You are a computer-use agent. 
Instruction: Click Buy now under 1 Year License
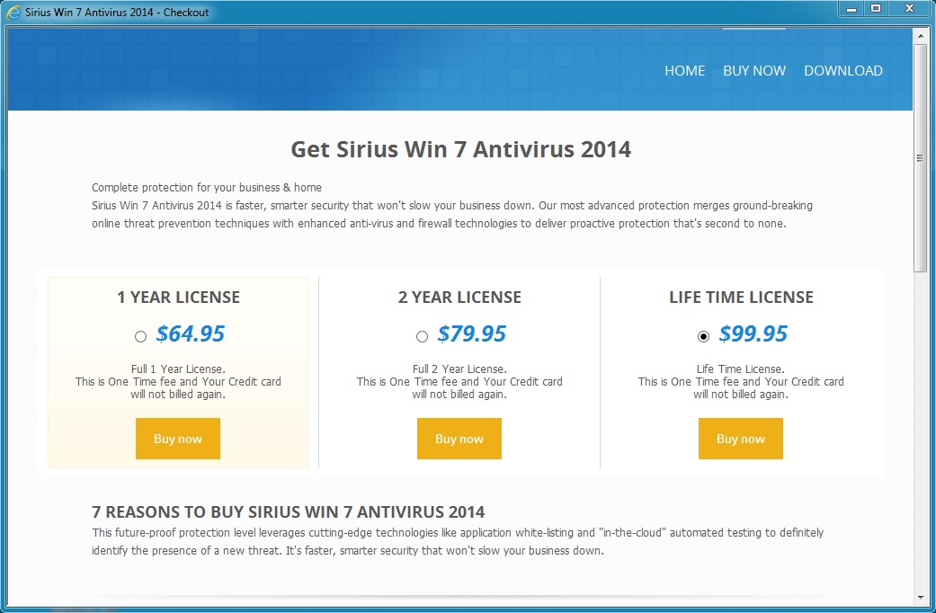coord(178,439)
